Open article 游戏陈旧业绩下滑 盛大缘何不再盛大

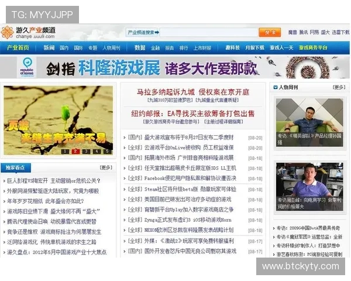pyautogui.click(x=53, y=211)
